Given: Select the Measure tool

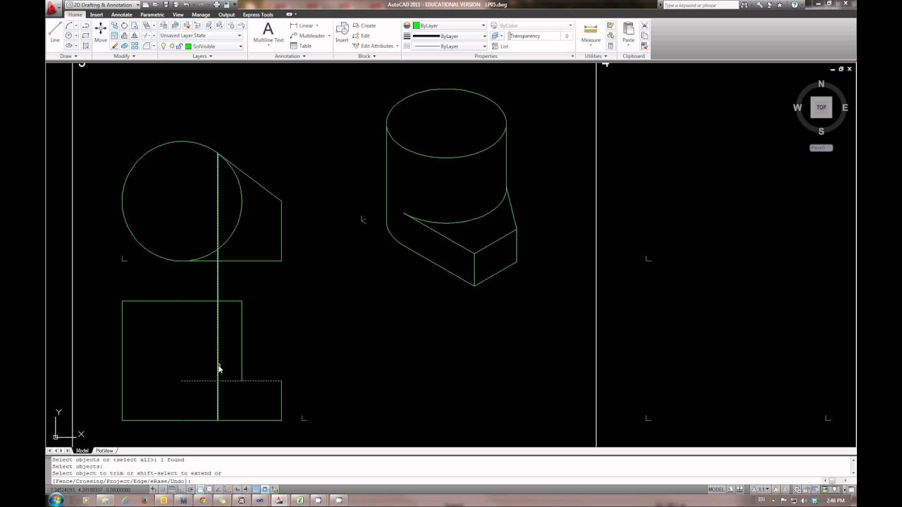Looking at the screenshot, I should click(x=591, y=32).
